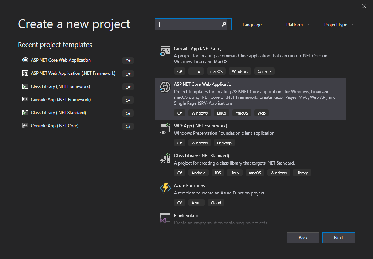Viewport: 373px width, 259px height.
Task: Click macOS tag under ASP.NET Core Web Application
Action: tap(242, 113)
